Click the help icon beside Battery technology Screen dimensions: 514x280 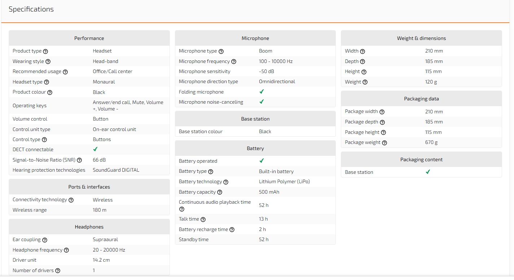tap(226, 182)
